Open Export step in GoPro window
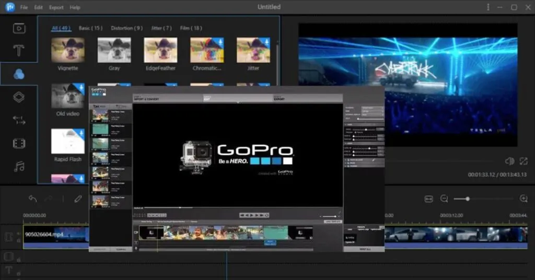Image resolution: width=535 pixels, height=280 pixels. click(307, 98)
